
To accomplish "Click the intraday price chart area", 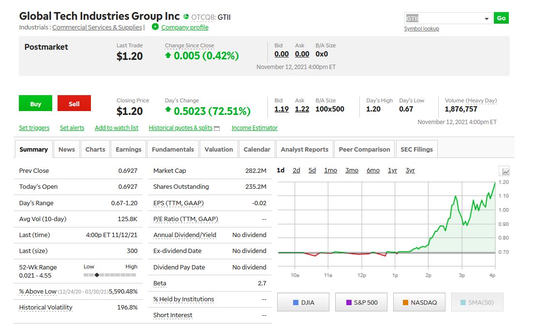I will 386,224.
